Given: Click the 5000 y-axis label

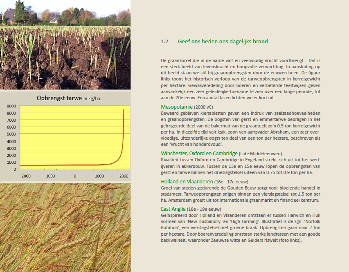Looking at the screenshot, I should pyautogui.click(x=11, y=134).
